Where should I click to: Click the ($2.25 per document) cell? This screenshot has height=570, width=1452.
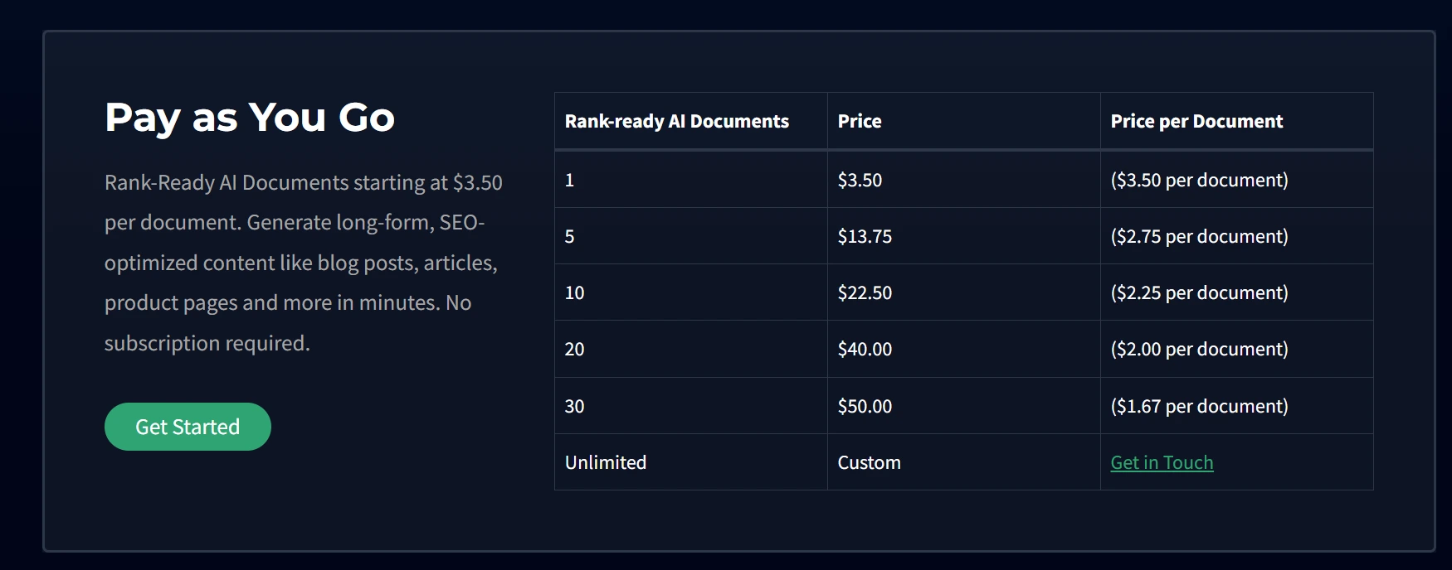tap(1237, 292)
